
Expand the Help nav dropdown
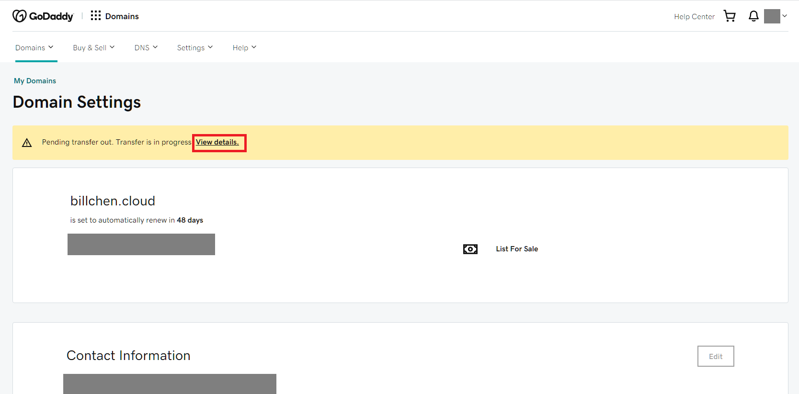[245, 47]
